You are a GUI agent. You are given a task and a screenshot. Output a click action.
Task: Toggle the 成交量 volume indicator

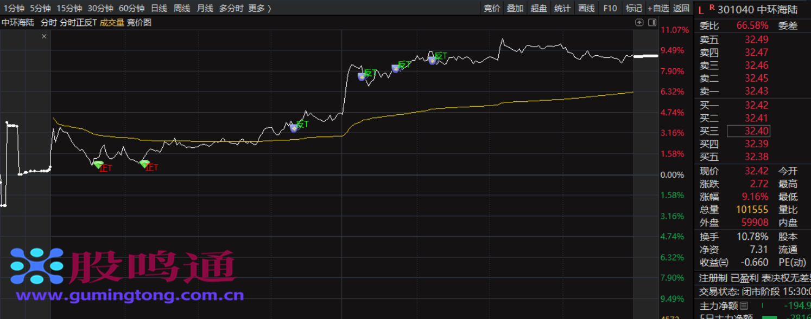(112, 22)
